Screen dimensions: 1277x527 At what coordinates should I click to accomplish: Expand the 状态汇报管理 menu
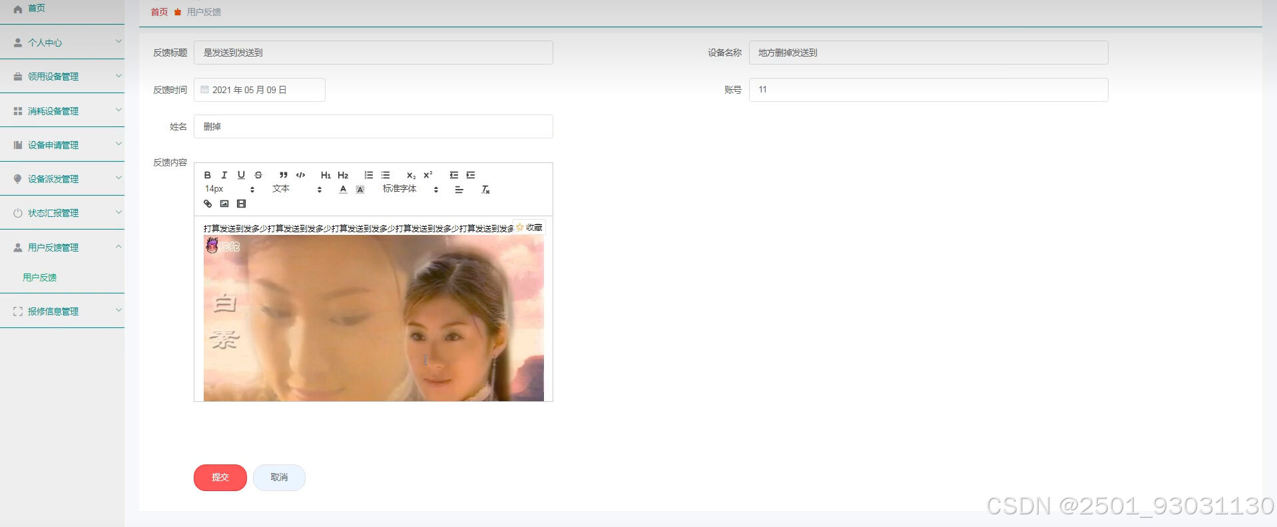[62, 213]
